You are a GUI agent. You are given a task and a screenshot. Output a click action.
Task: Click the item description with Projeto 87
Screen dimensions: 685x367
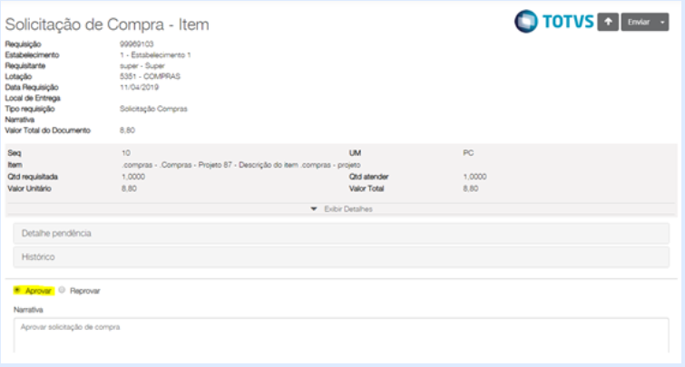click(x=241, y=165)
